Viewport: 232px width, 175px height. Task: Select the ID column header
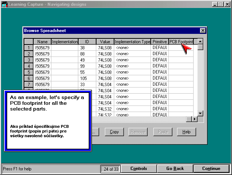(87, 42)
